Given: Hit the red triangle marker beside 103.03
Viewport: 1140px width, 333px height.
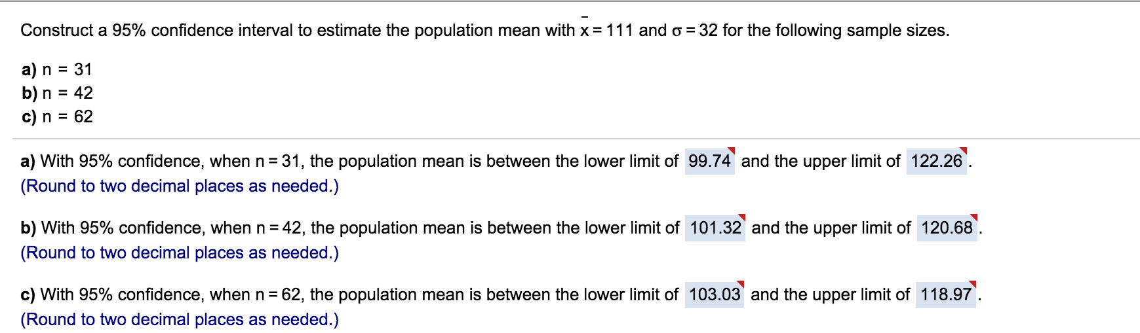Looking at the screenshot, I should tap(741, 285).
